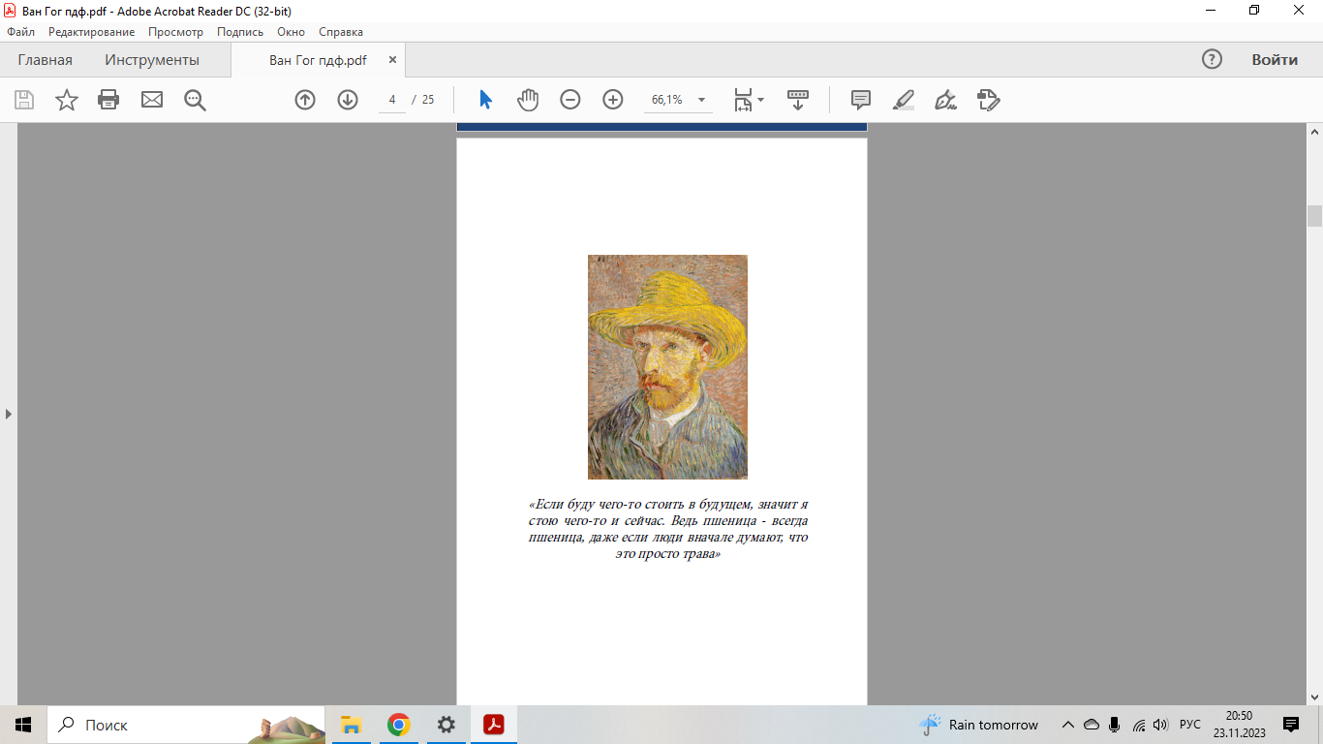The height and width of the screenshot is (744, 1323).
Task: Switch to the Главная tab
Action: coord(45,60)
